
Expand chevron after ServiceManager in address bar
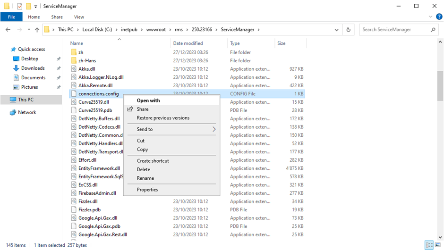pos(258,29)
